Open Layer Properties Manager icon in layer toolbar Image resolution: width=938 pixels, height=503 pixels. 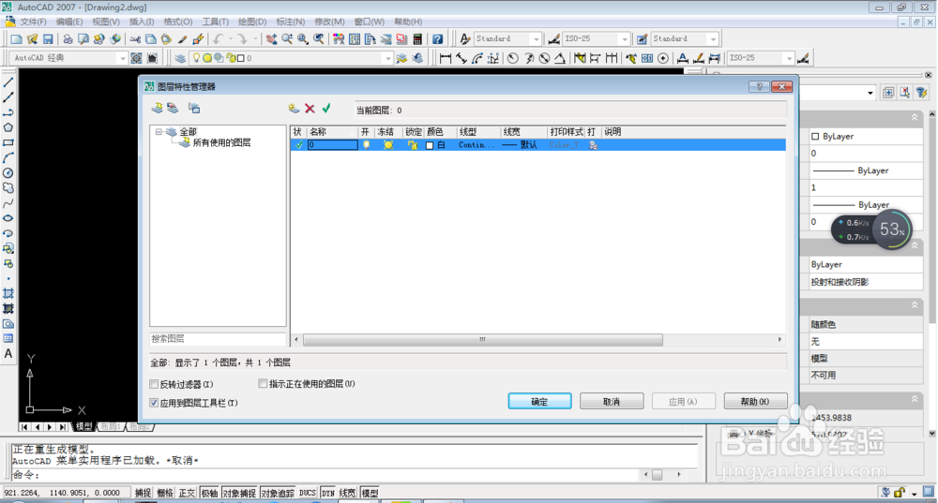[x=179, y=58]
